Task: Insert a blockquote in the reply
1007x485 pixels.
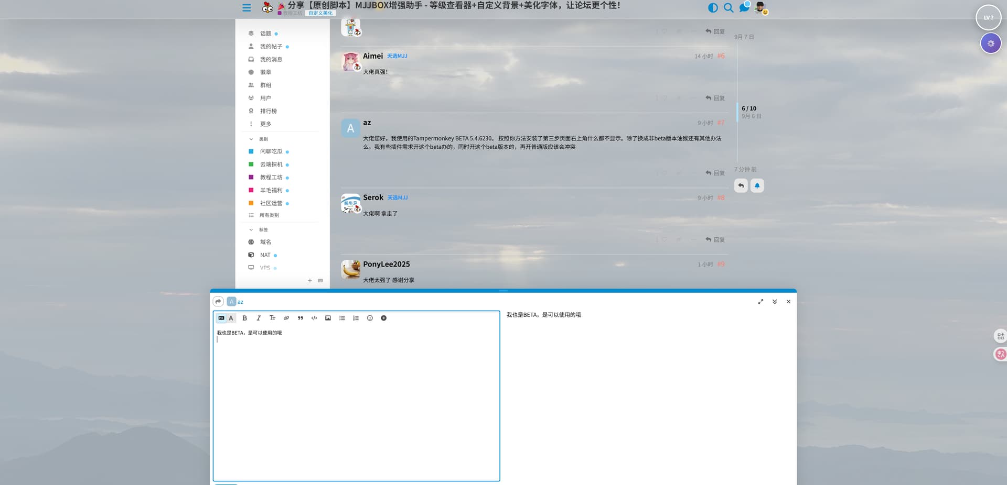Action: tap(300, 318)
